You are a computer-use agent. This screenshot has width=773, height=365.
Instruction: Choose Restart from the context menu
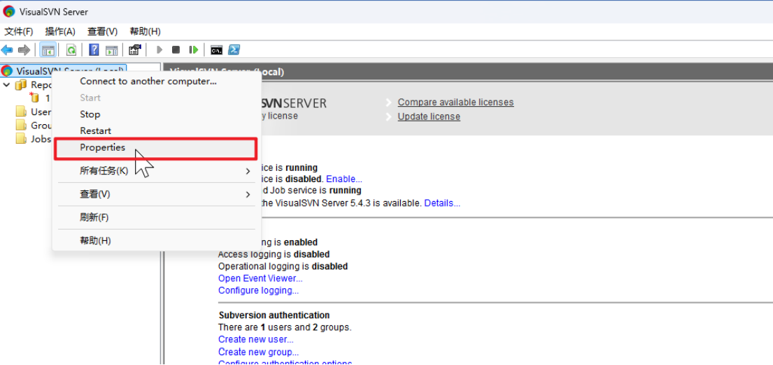[x=96, y=131]
